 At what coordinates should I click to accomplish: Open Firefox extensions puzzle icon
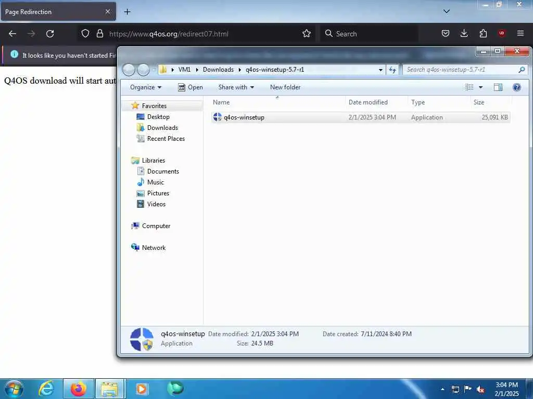coord(483,34)
